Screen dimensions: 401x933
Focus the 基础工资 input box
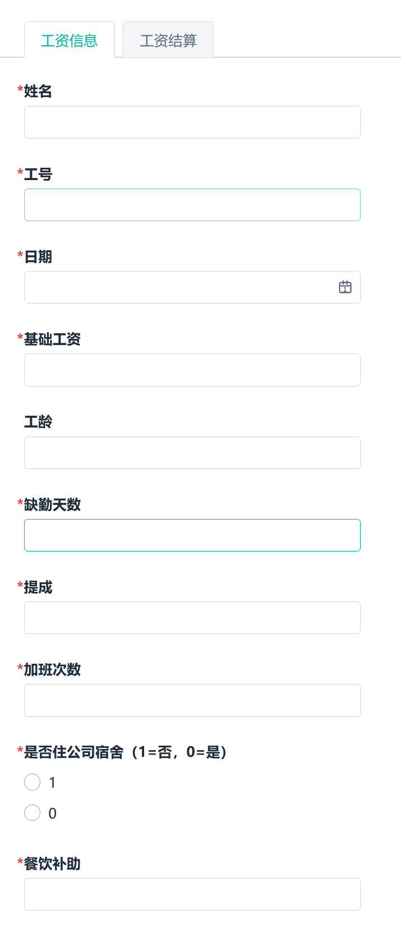(x=192, y=370)
